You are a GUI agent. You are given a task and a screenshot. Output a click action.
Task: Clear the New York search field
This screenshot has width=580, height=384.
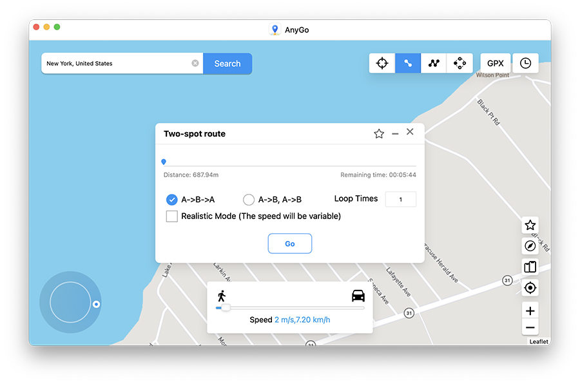coord(195,62)
